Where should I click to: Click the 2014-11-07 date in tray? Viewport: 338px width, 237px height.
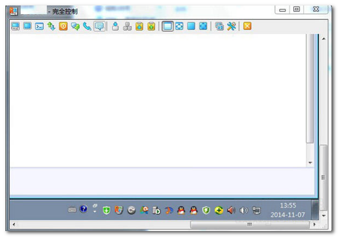[x=287, y=215]
